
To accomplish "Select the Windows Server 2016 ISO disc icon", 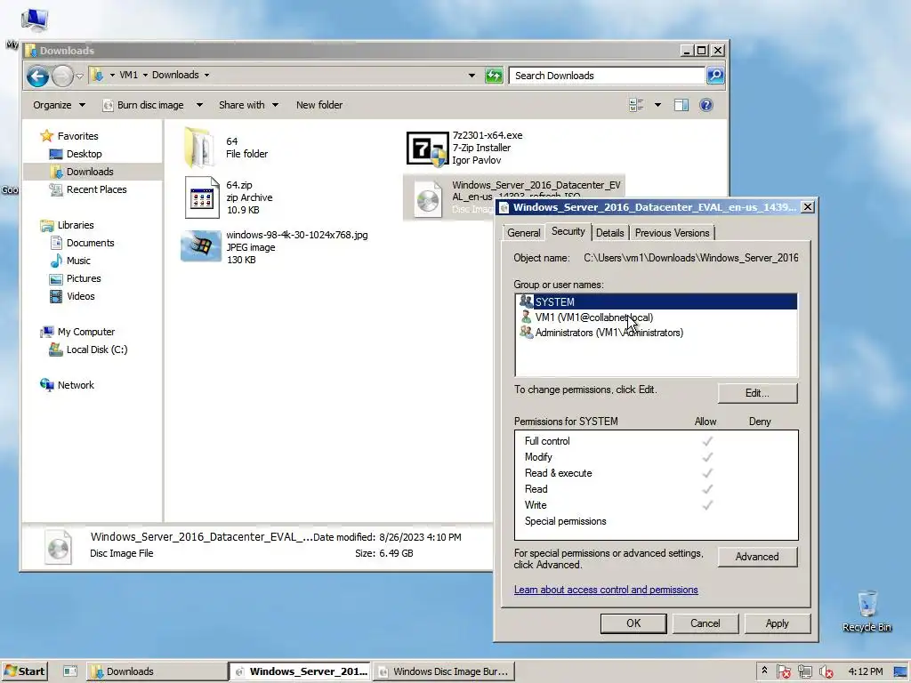I will click(428, 200).
